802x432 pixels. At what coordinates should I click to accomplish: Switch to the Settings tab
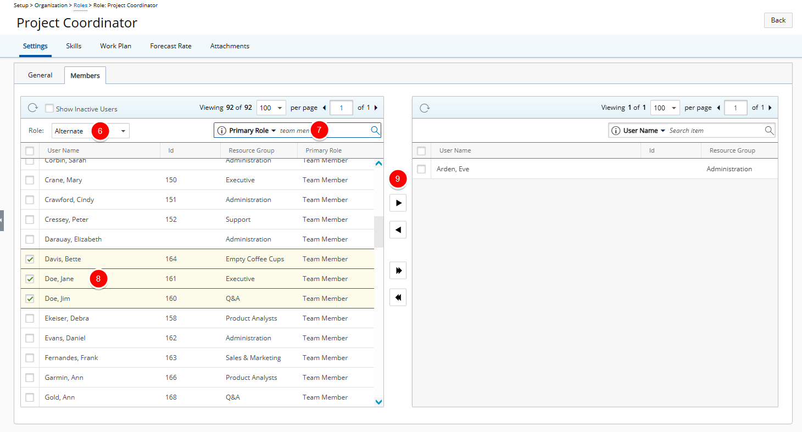coord(35,46)
